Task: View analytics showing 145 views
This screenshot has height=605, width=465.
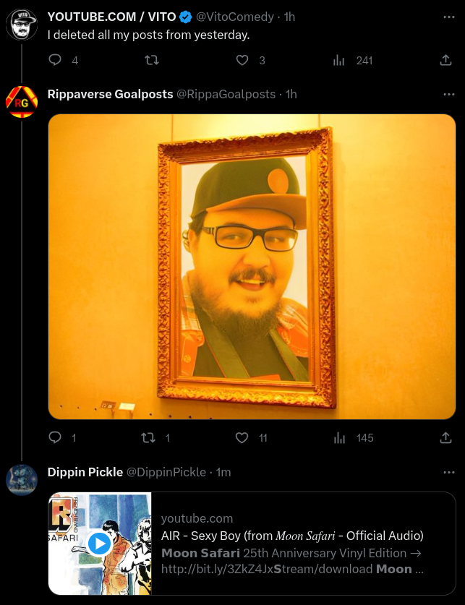Action: tap(353, 437)
